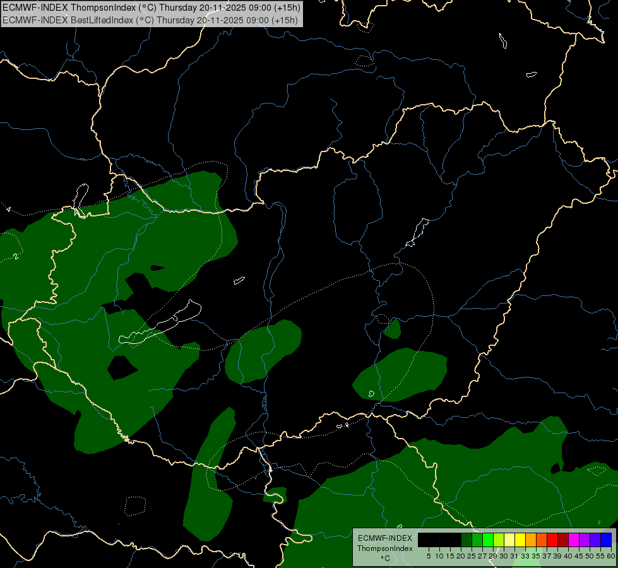This screenshot has height=568, width=618.
Task: Pick the pure yellow legend swatch between 31 and 33
Action: point(520,540)
